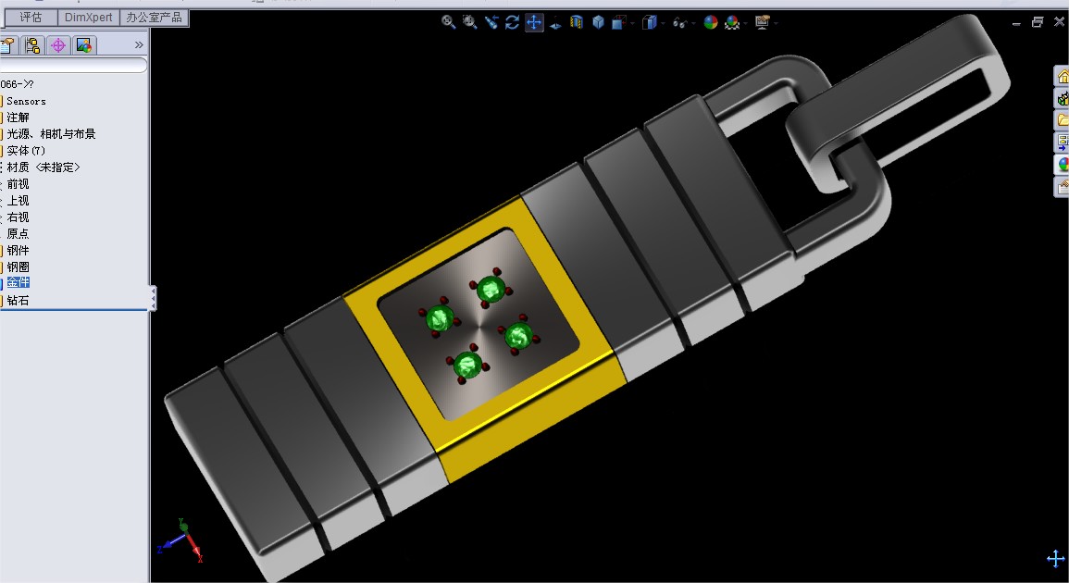1069x583 pixels.
Task: Activate the Section View tool
Action: coord(577,22)
